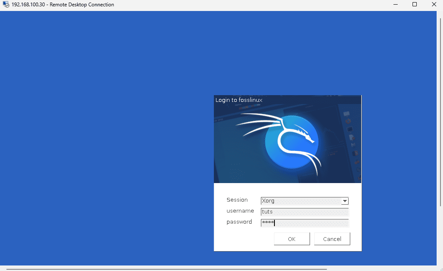Click the "username" label
Image resolution: width=443 pixels, height=271 pixels.
coord(240,211)
